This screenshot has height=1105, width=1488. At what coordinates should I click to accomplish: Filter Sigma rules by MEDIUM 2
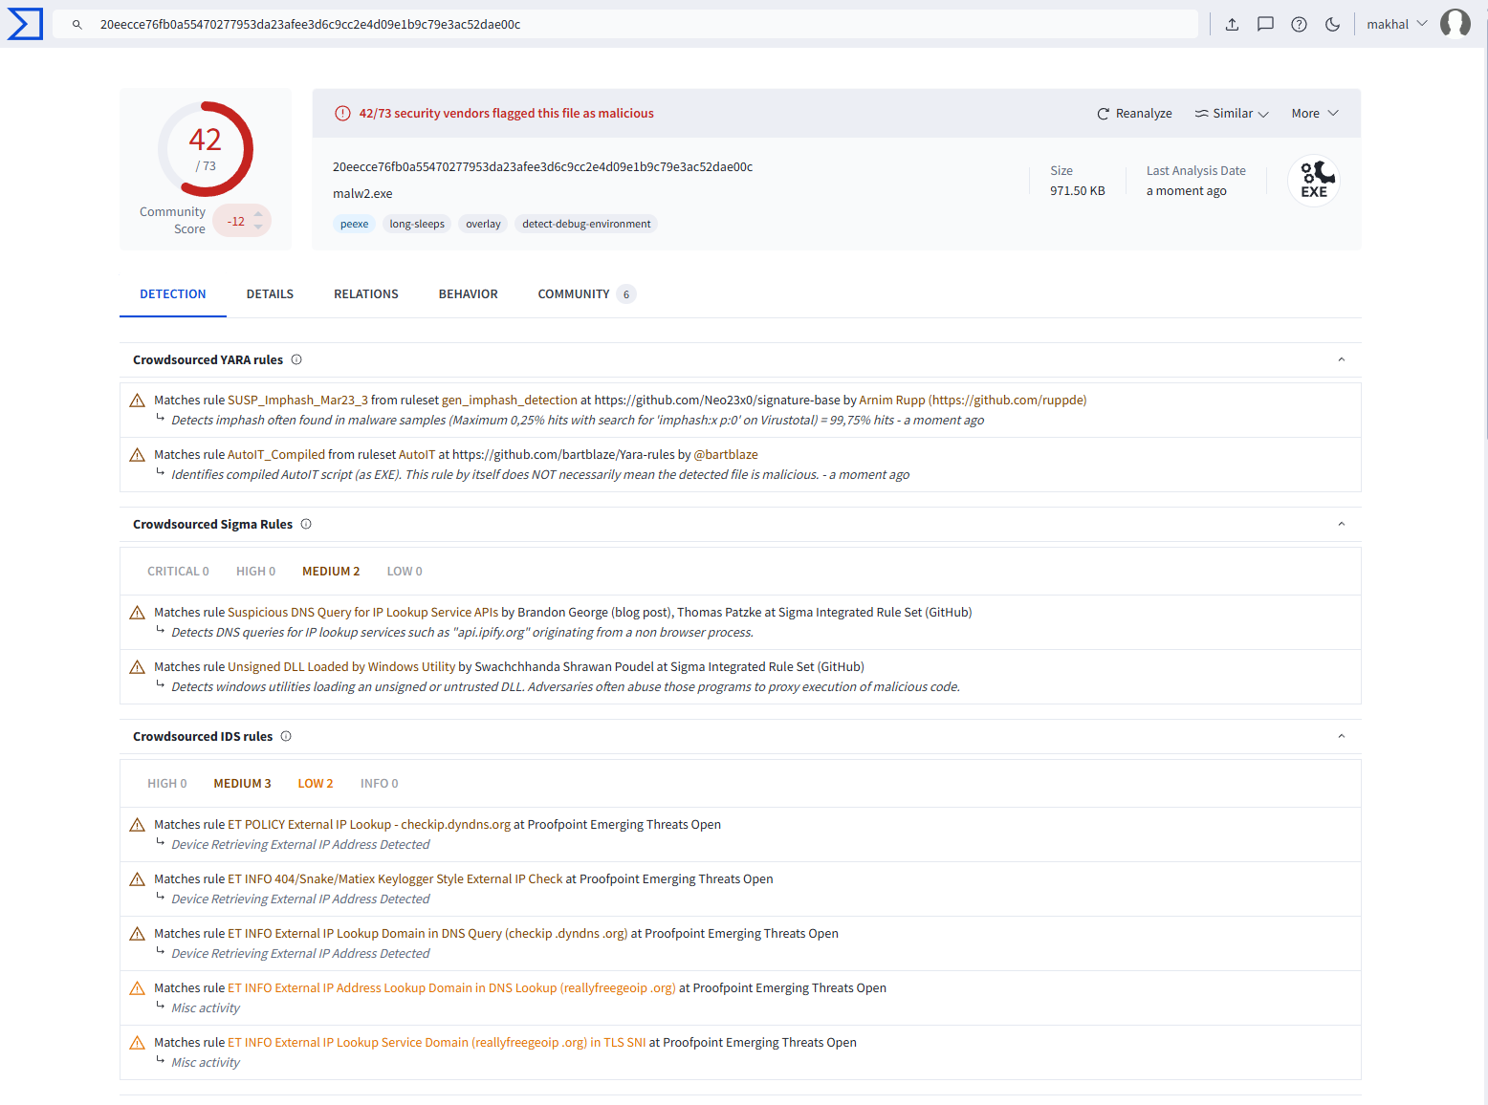(331, 572)
